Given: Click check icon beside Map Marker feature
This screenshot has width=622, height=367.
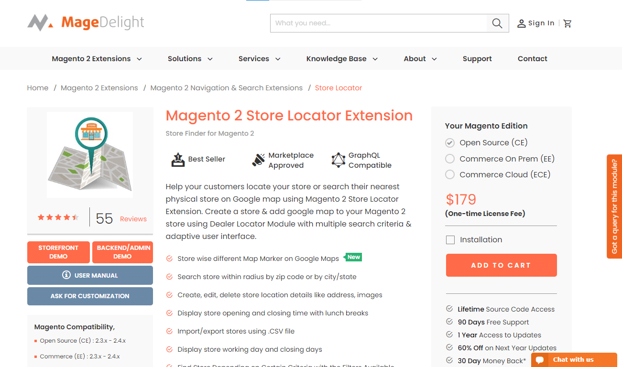Looking at the screenshot, I should tap(169, 259).
